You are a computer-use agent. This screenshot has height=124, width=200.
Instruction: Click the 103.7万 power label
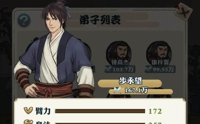coord(123,70)
